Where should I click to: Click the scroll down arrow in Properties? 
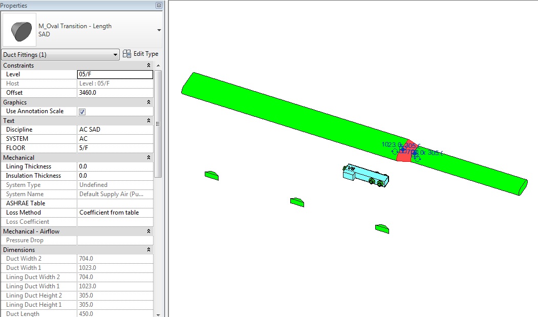(x=158, y=314)
